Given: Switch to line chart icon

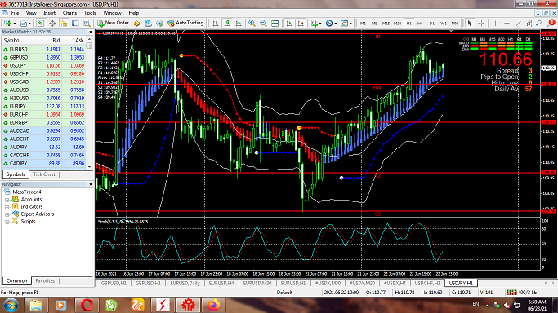Looking at the screenshot, I should pyautogui.click(x=239, y=23).
